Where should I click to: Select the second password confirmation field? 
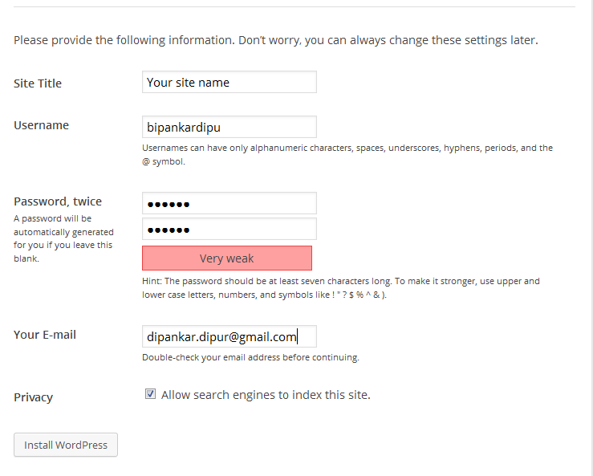coord(229,229)
